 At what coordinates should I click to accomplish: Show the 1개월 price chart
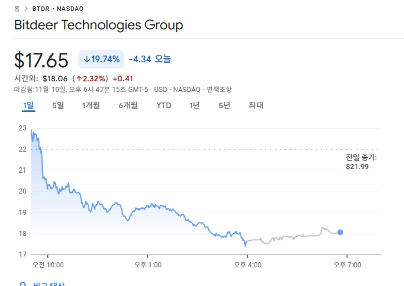click(x=91, y=105)
